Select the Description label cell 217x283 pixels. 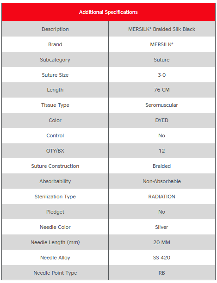(x=55, y=29)
